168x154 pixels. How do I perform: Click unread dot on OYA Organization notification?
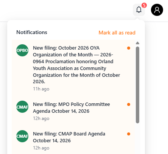pyautogui.click(x=129, y=48)
